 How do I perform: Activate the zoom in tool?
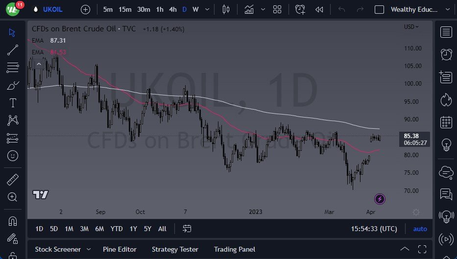coord(12,197)
